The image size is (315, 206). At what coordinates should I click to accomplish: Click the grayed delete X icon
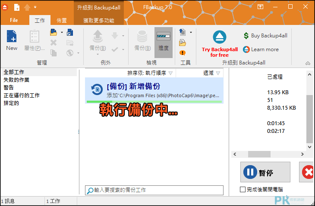[54, 43]
